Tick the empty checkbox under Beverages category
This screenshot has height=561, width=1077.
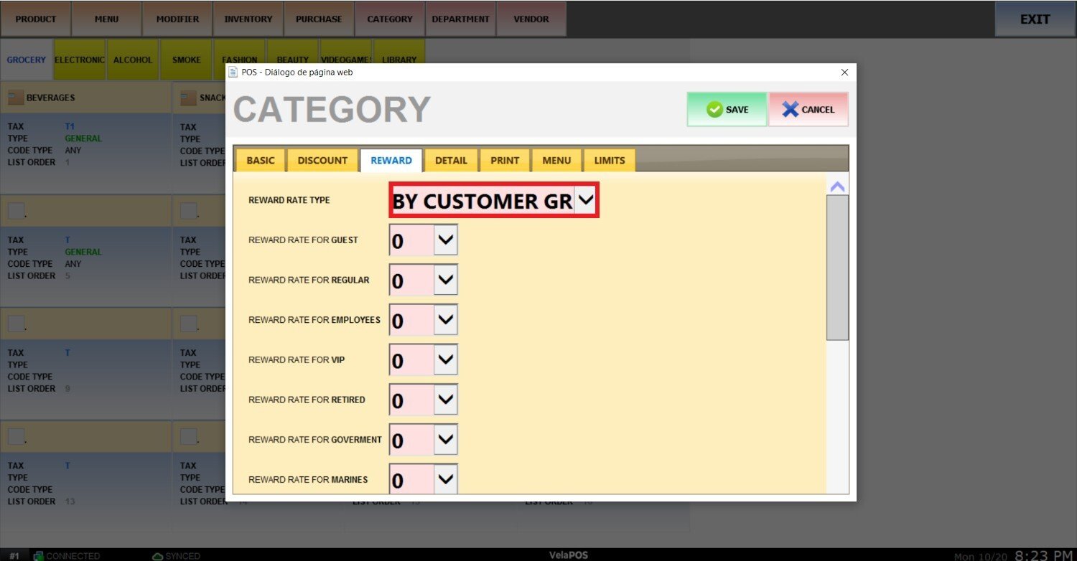click(x=16, y=210)
